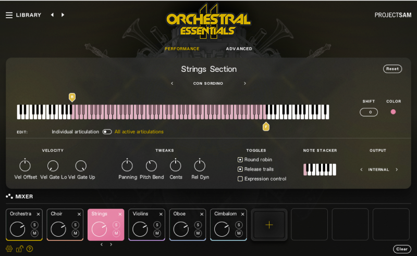Click the pink Color swatch
The image size is (417, 256).
393,112
